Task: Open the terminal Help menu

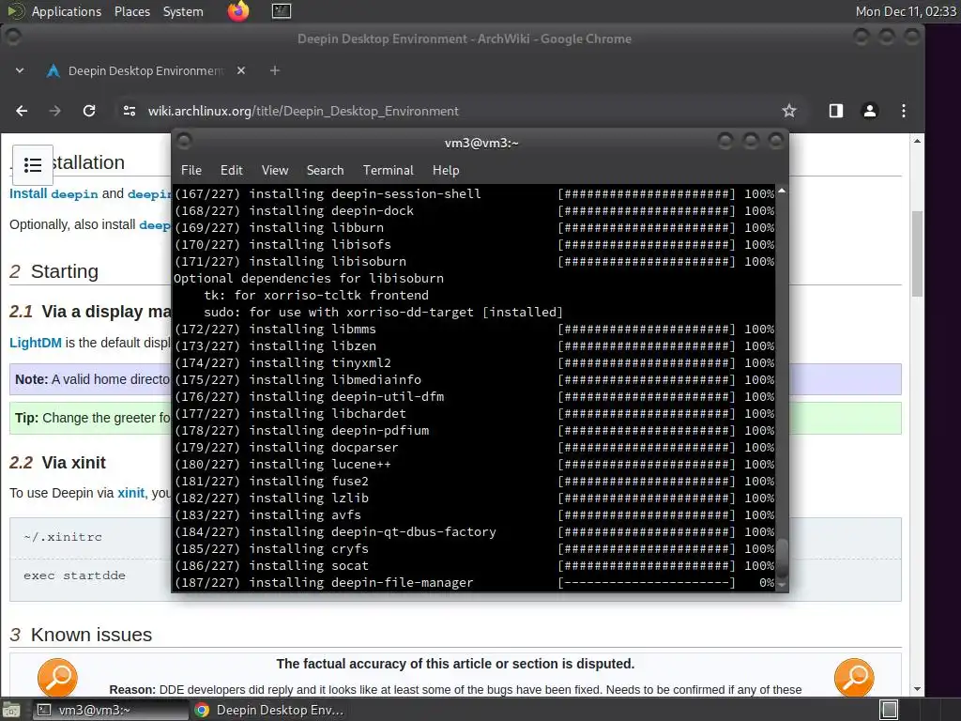Action: point(446,171)
